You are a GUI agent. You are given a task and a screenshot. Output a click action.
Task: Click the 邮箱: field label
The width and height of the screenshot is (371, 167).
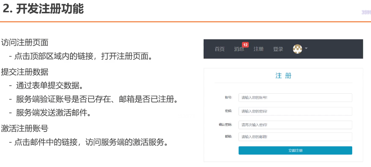pyautogui.click(x=229, y=137)
